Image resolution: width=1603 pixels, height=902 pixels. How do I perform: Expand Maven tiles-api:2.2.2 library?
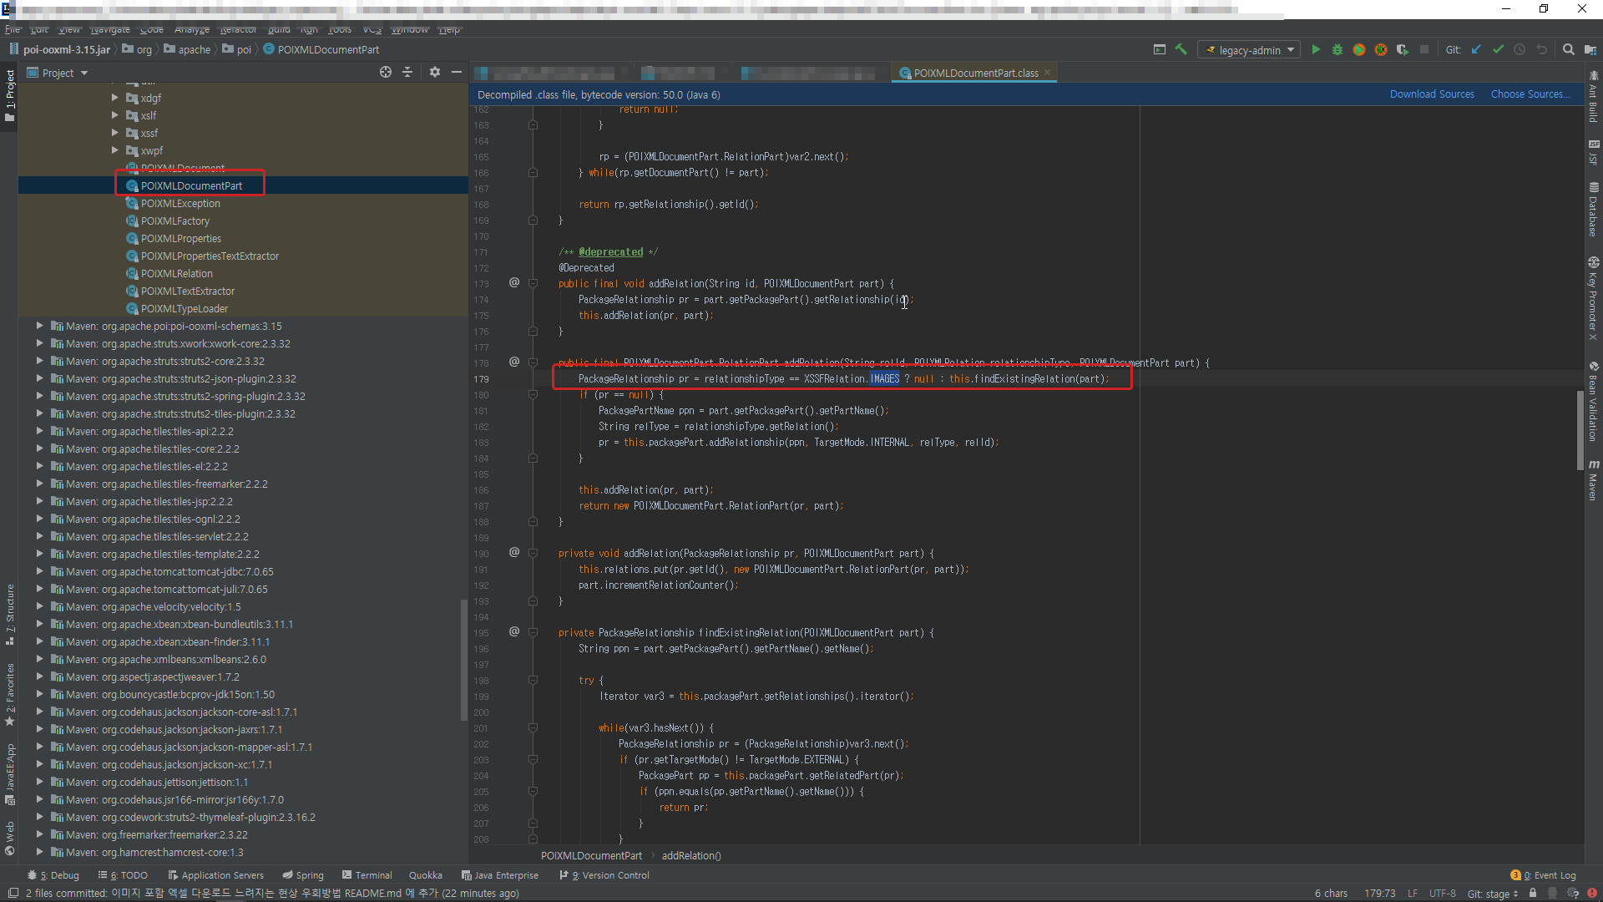point(39,431)
